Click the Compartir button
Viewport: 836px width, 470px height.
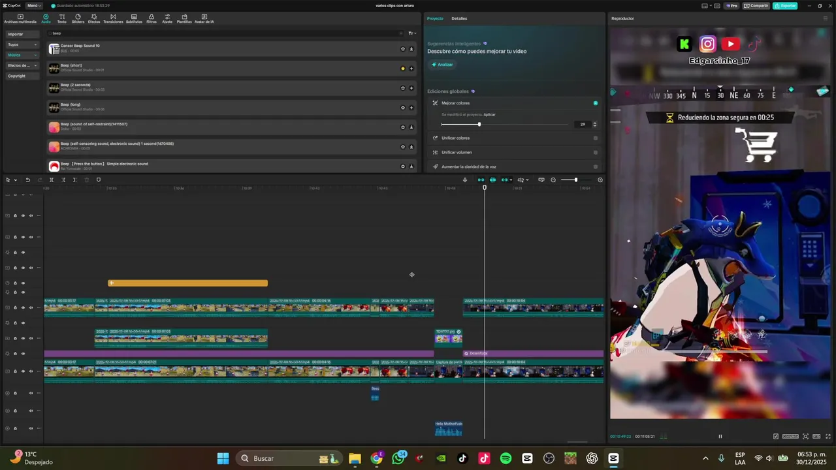pos(756,6)
